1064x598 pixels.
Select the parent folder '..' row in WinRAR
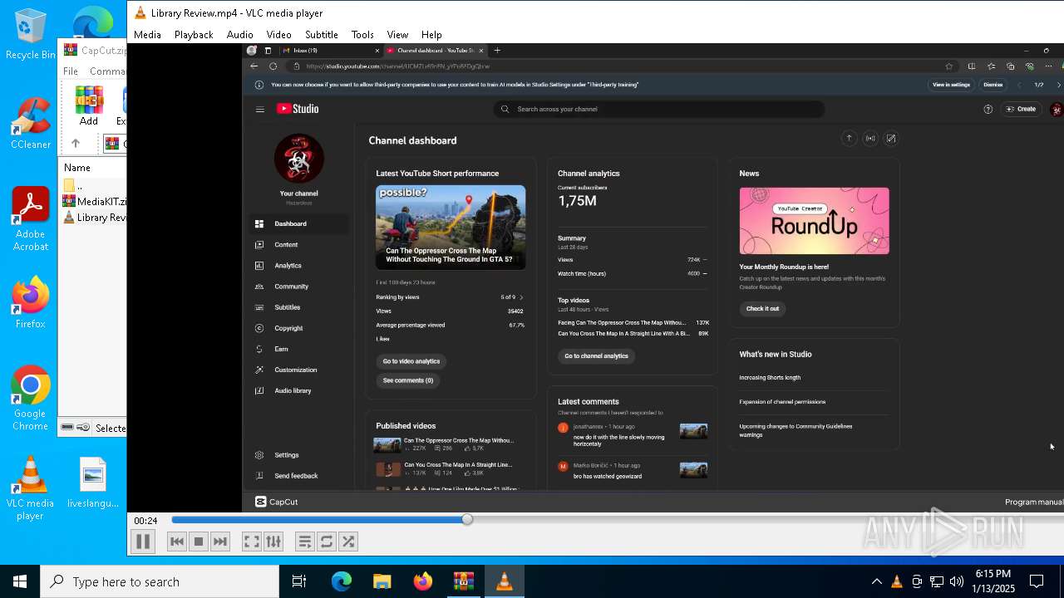94,185
